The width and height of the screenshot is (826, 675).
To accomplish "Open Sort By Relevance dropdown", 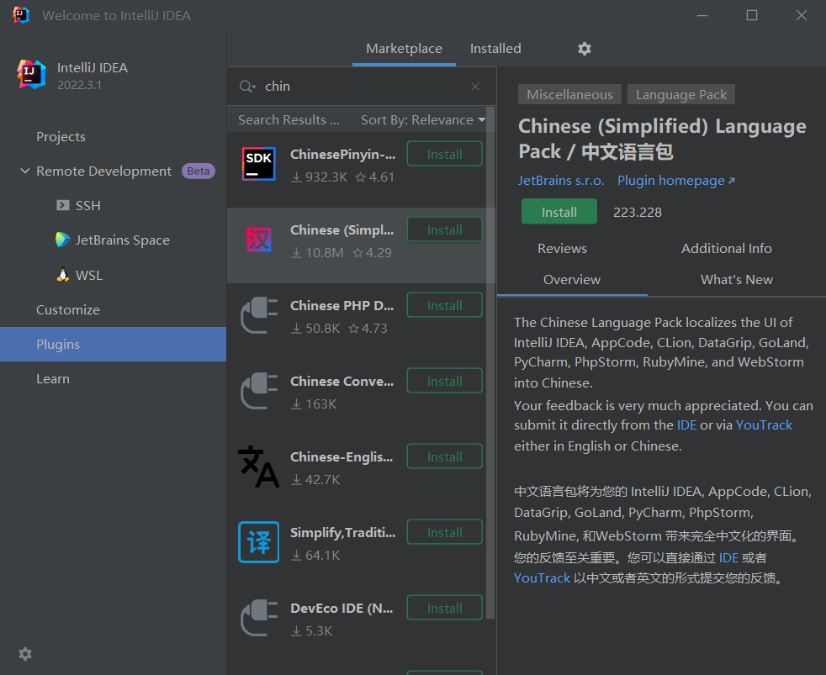I will 423,120.
